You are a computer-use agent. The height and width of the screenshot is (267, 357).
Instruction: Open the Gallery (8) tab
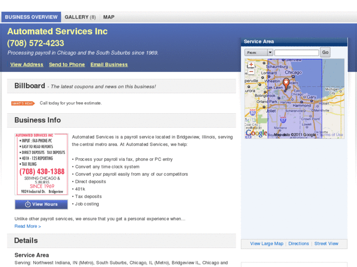coord(80,17)
